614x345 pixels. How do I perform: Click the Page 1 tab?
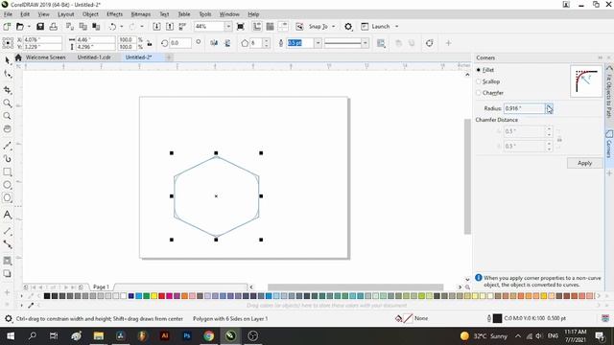[x=101, y=287]
